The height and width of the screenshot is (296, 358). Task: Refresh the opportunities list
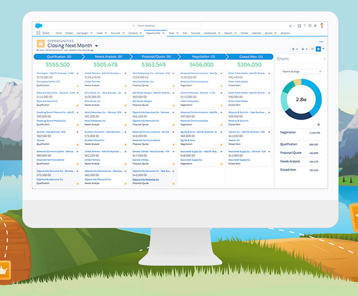click(313, 49)
